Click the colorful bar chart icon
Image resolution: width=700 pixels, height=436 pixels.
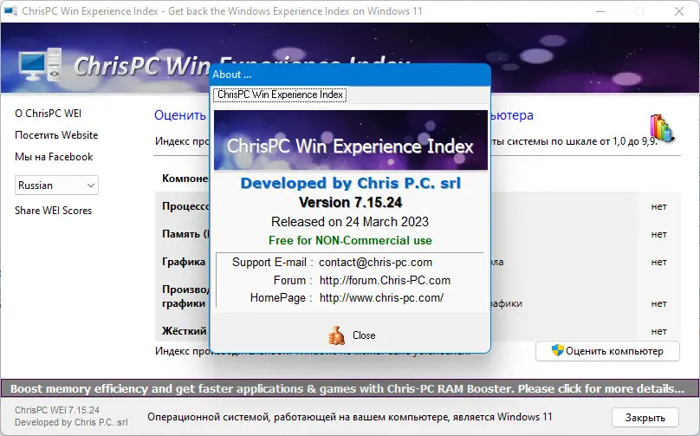pos(662,128)
